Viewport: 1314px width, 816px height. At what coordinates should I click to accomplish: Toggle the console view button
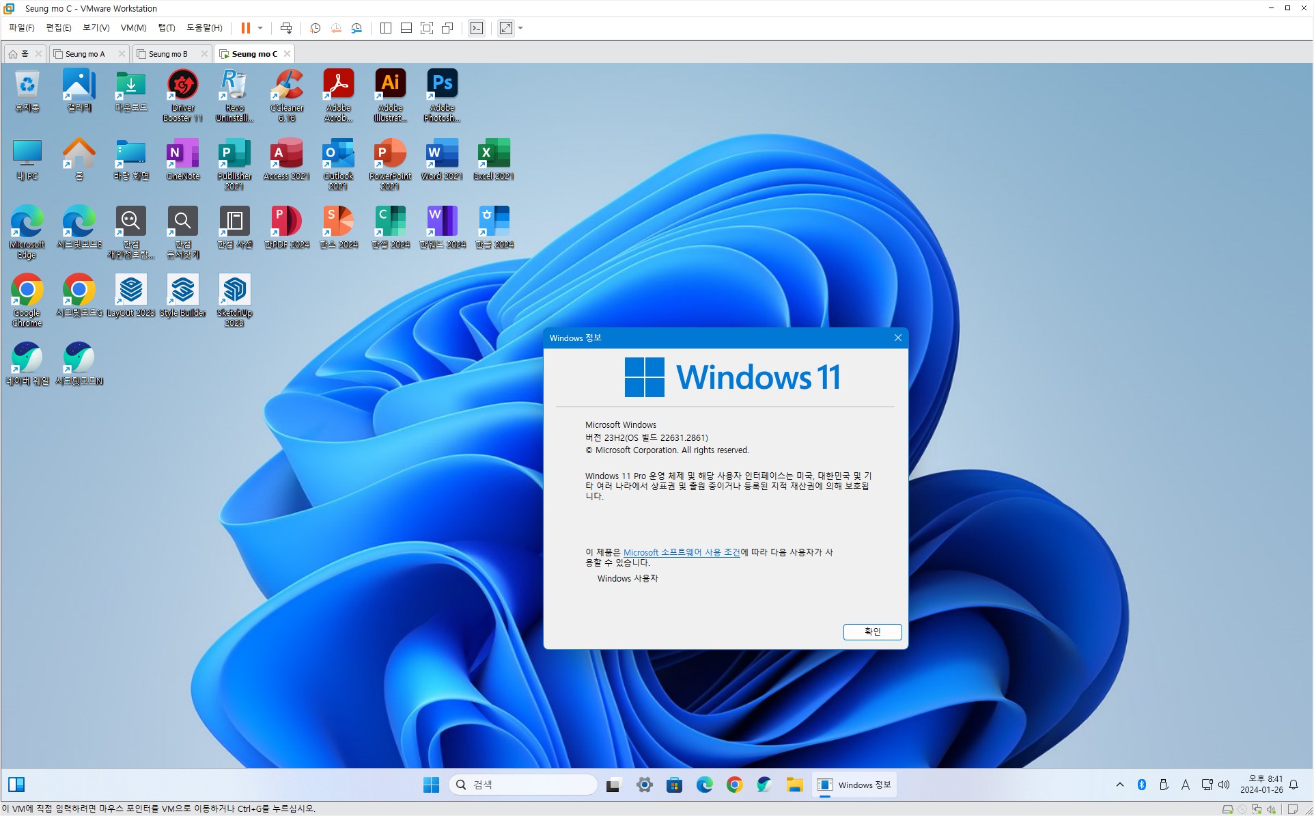(477, 28)
